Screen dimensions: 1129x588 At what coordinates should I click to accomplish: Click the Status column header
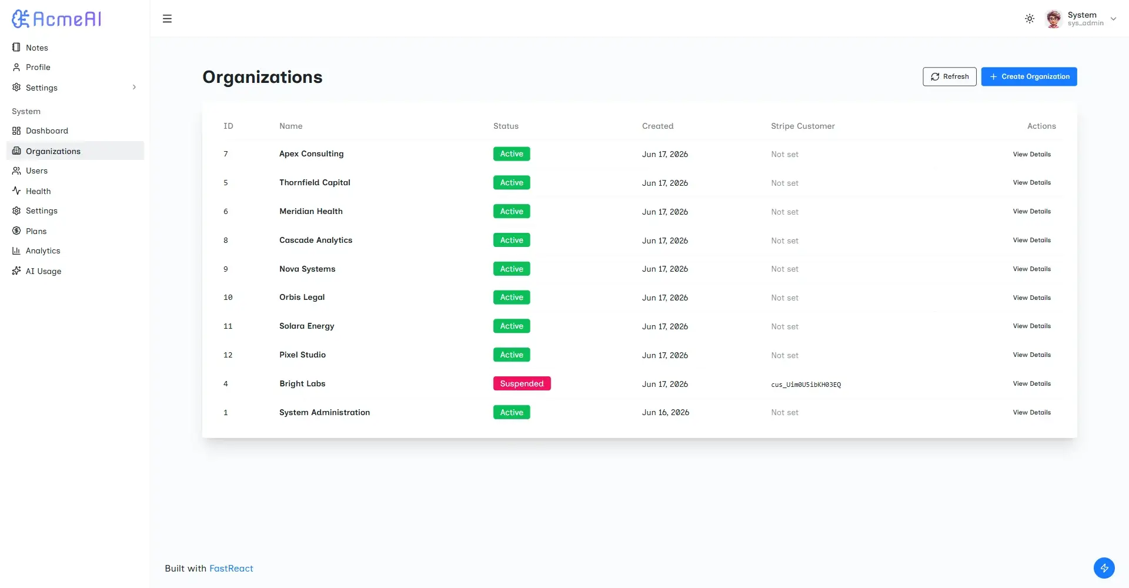pos(506,126)
